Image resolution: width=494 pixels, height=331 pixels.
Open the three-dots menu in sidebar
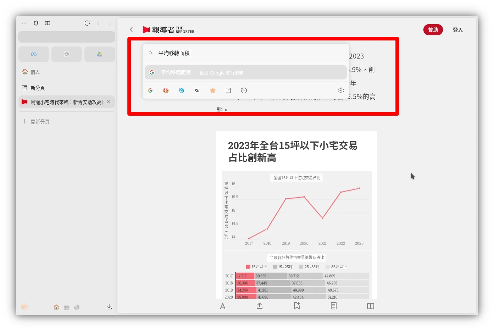(24, 23)
